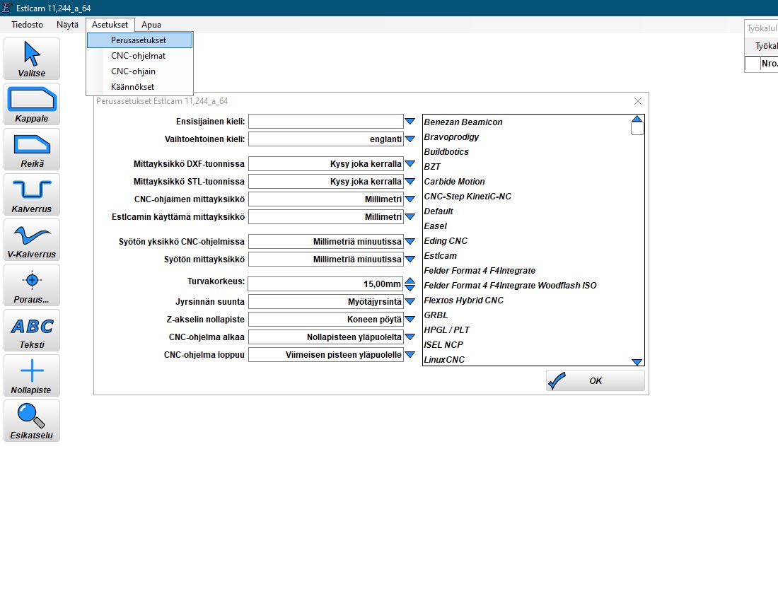Select Bravoprodigy in the list
Viewport: 778px width, 601px height.
point(451,137)
